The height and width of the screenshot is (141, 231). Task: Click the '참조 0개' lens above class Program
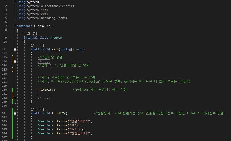click(30, 34)
